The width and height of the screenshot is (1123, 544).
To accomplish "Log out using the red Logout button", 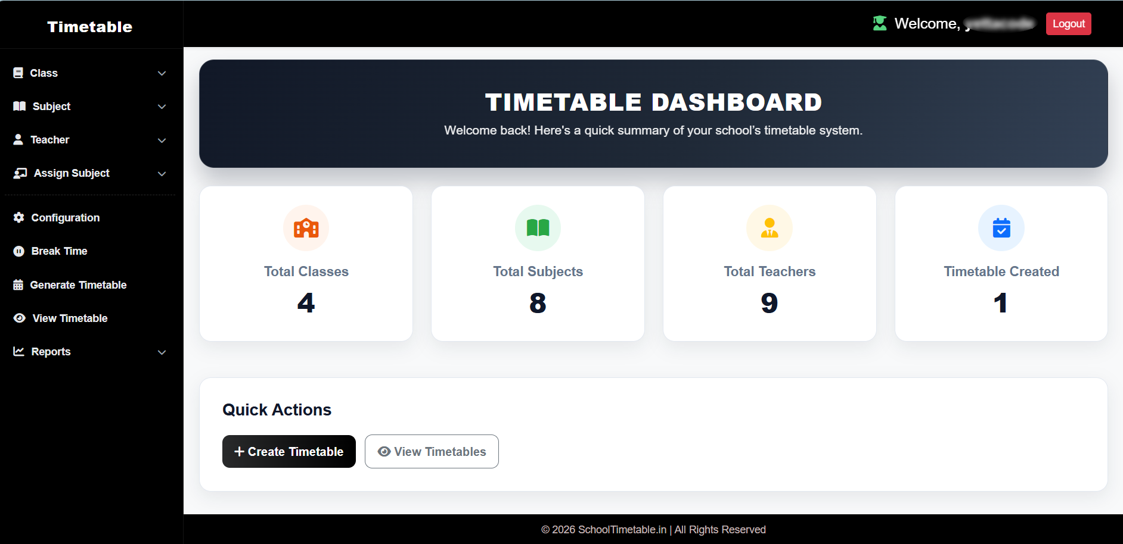I will click(1068, 24).
